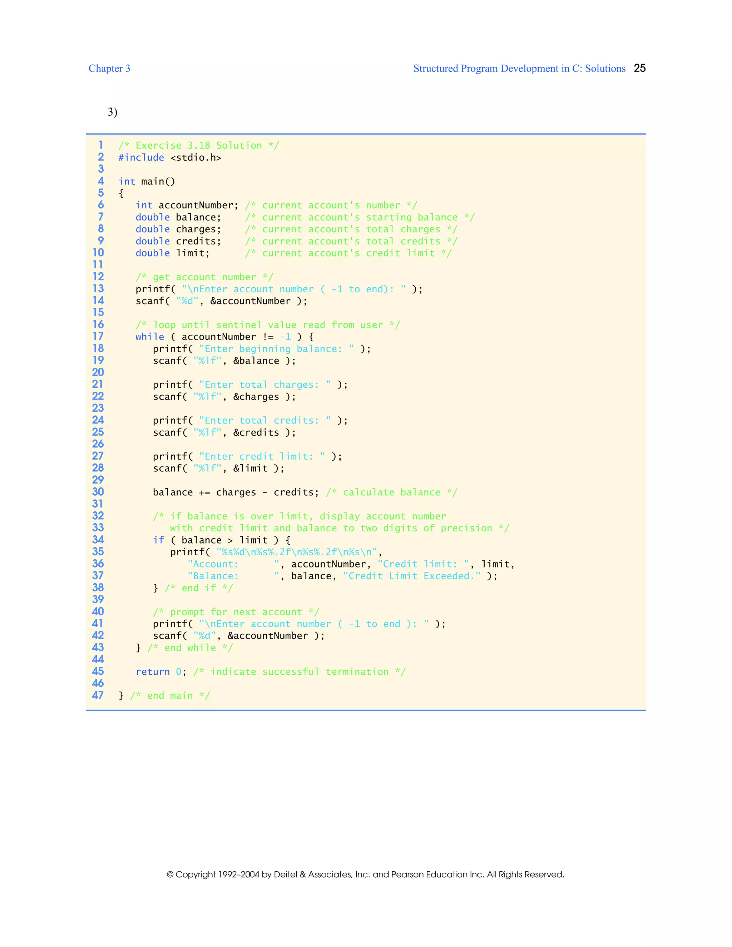Click the 'double balance;' declaration
This screenshot has height=947, width=732.
(x=178, y=217)
